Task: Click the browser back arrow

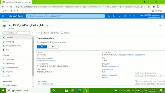Action: coord(3,7)
